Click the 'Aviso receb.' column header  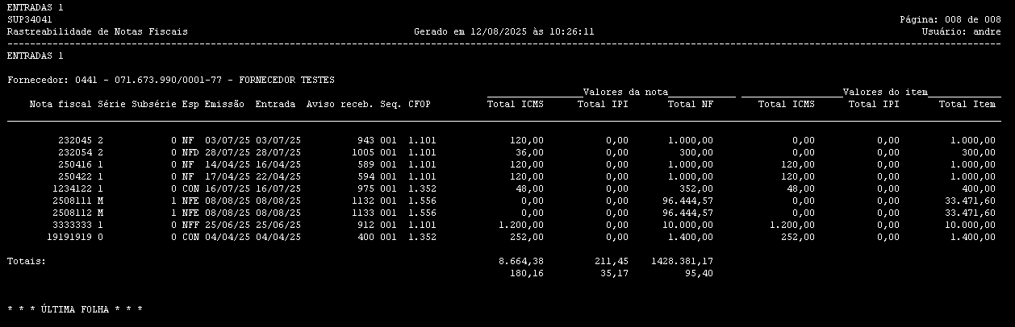pos(340,104)
